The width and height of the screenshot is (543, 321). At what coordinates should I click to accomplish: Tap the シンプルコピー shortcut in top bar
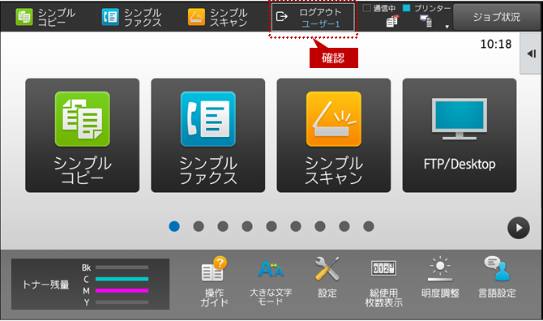click(45, 17)
